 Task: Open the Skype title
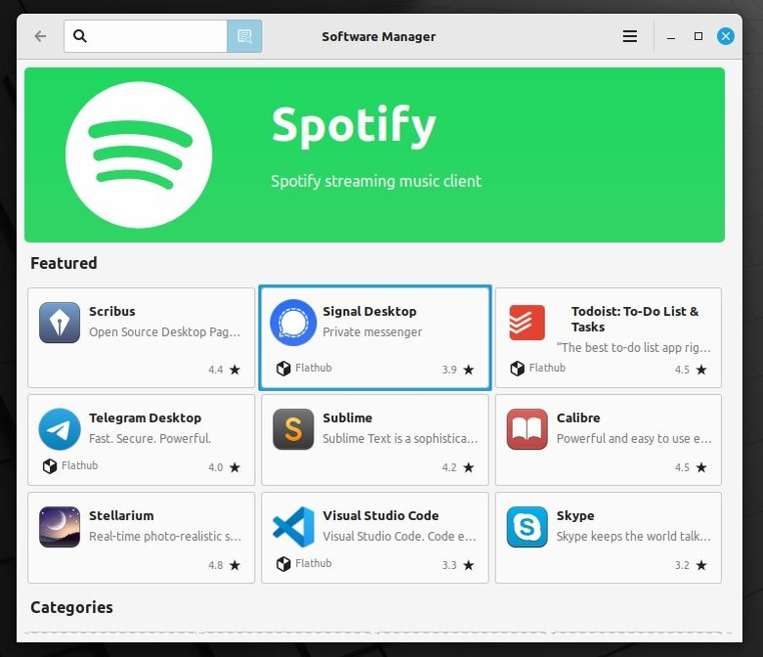click(575, 516)
